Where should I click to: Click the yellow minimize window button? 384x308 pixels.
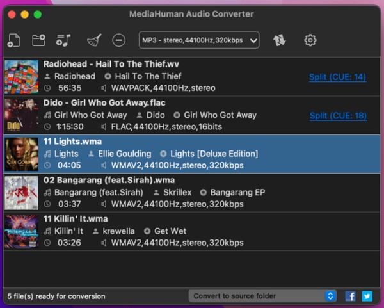(24, 14)
